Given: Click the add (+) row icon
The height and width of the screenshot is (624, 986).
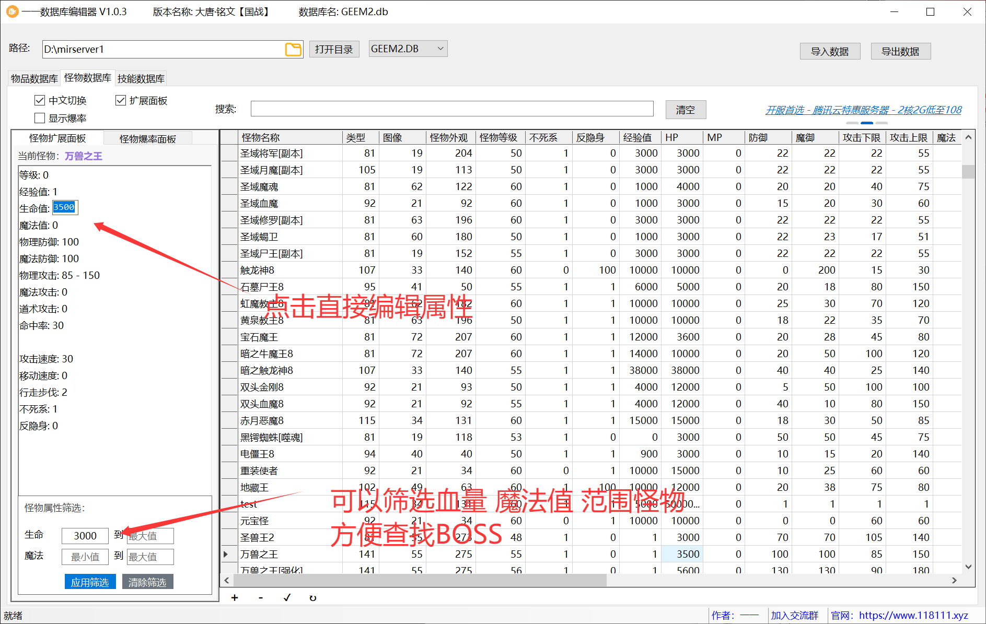Looking at the screenshot, I should click(234, 597).
